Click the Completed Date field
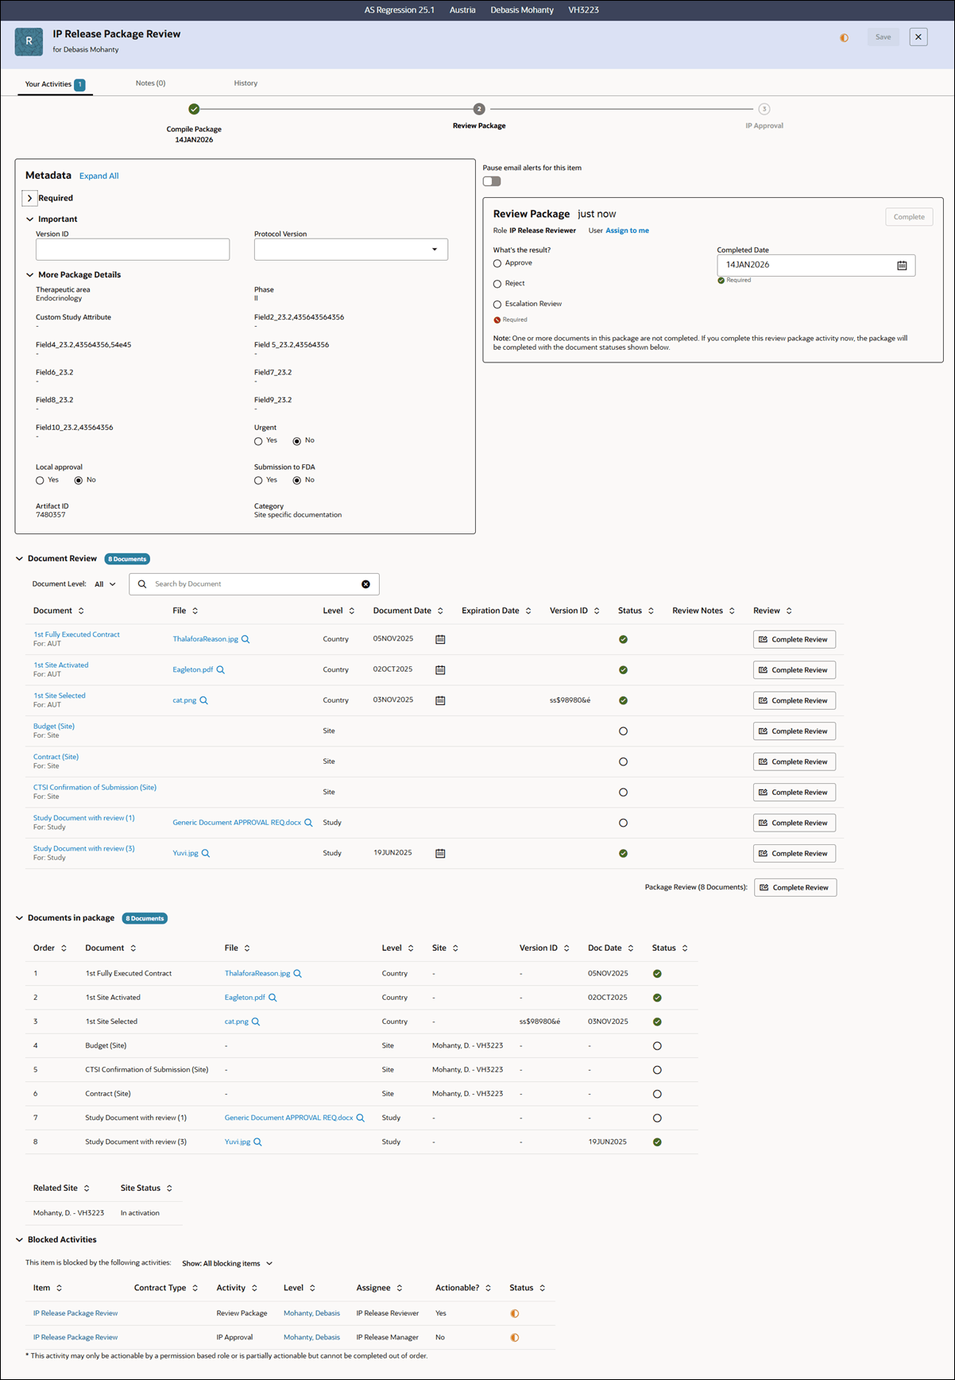 [x=816, y=266]
